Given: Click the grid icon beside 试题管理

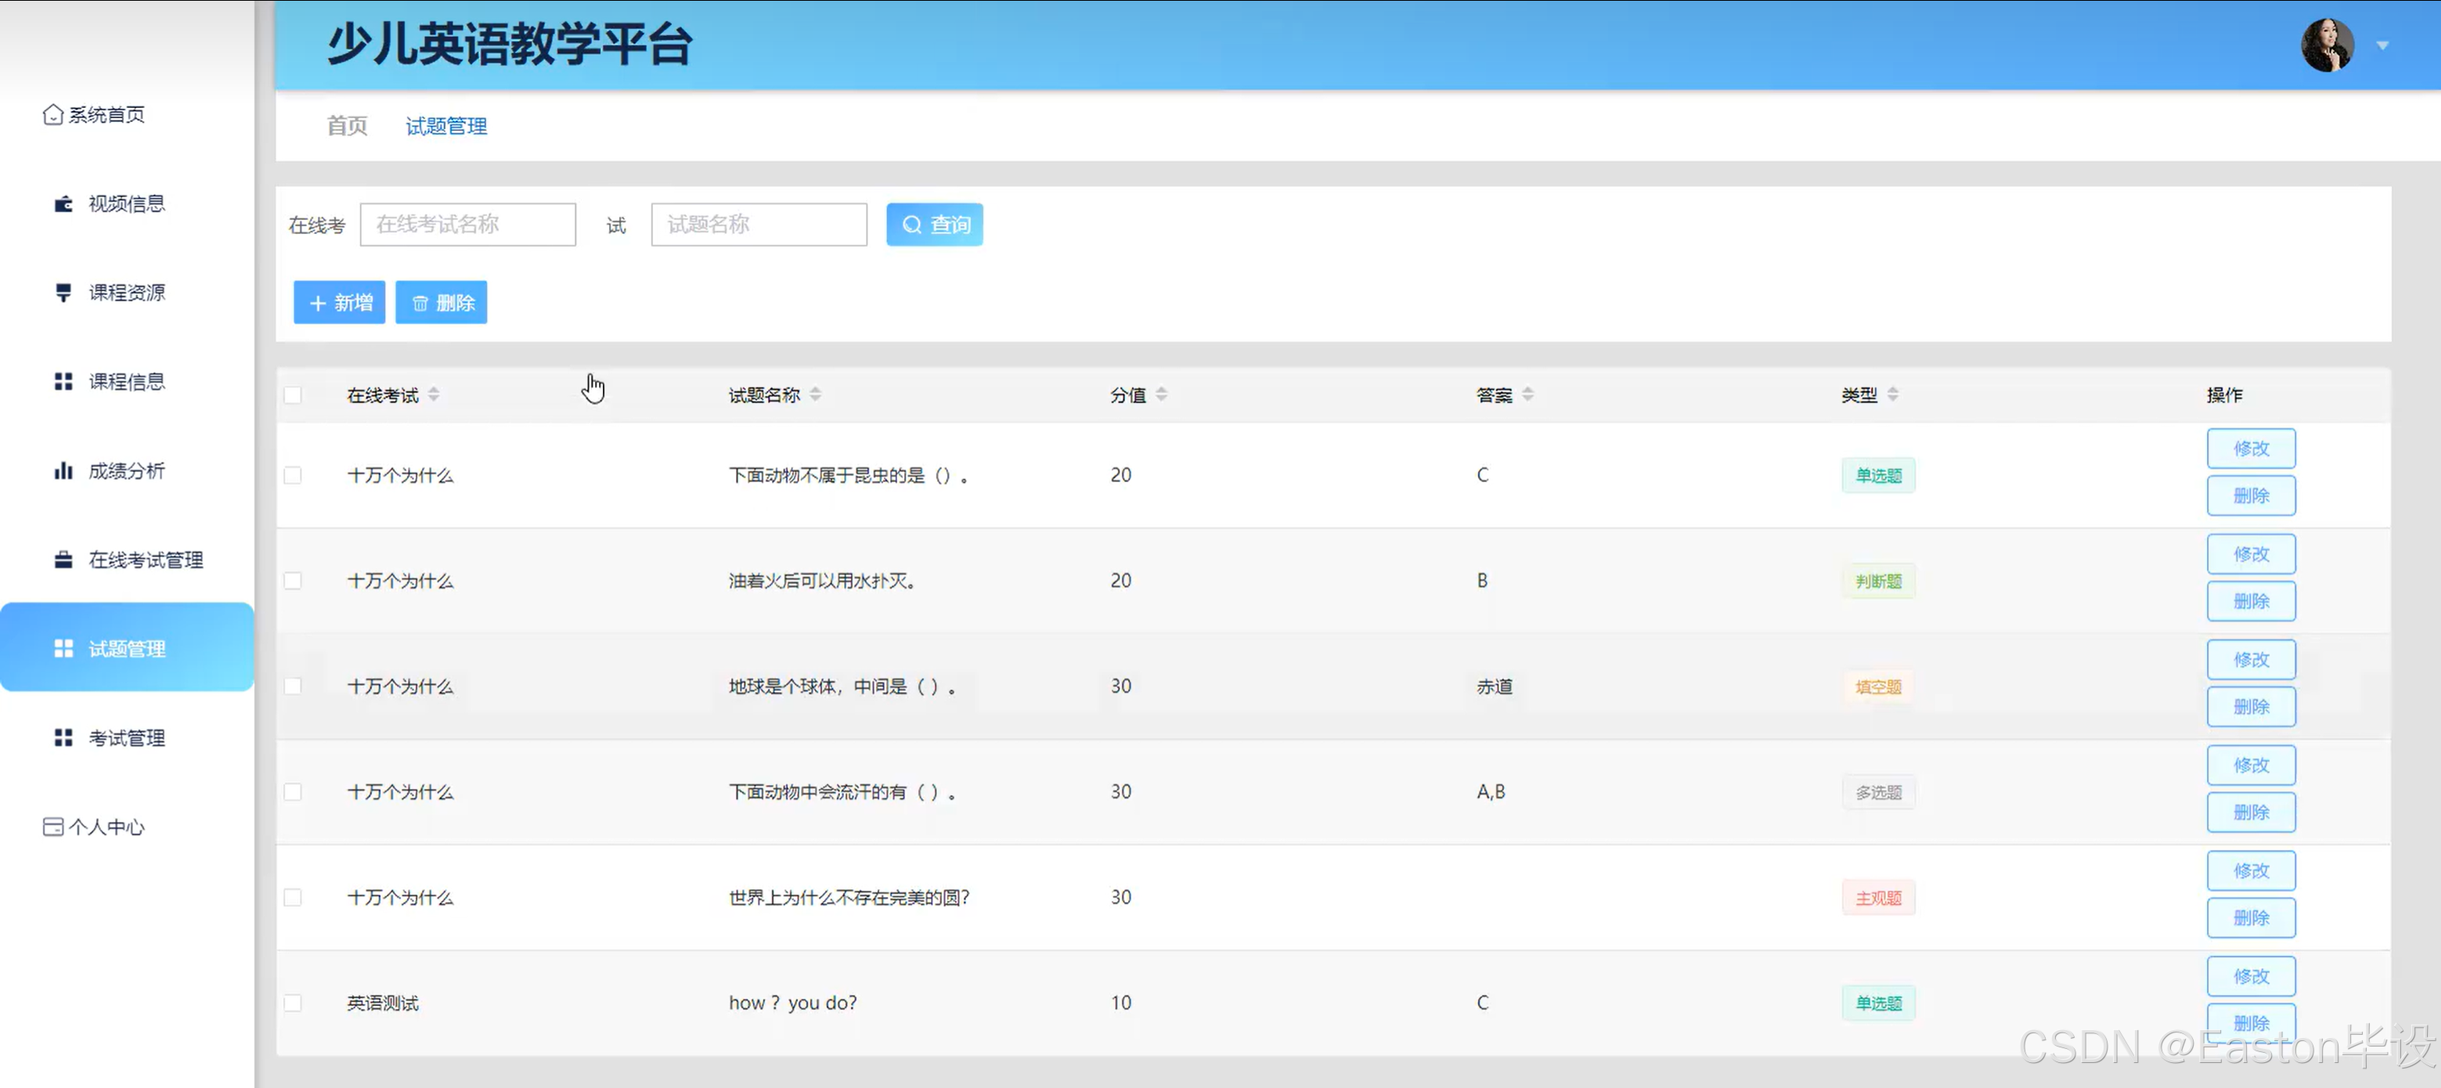Looking at the screenshot, I should [63, 649].
